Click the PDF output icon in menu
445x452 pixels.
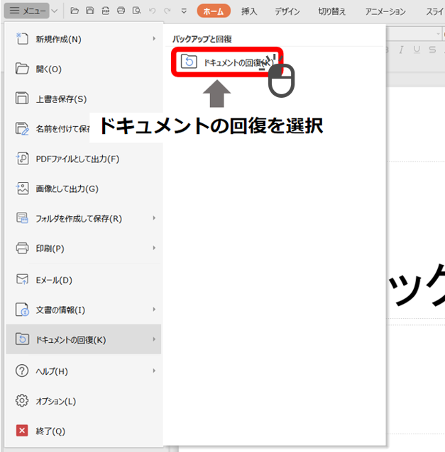click(22, 158)
